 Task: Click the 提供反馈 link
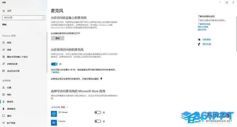pyautogui.click(x=207, y=44)
